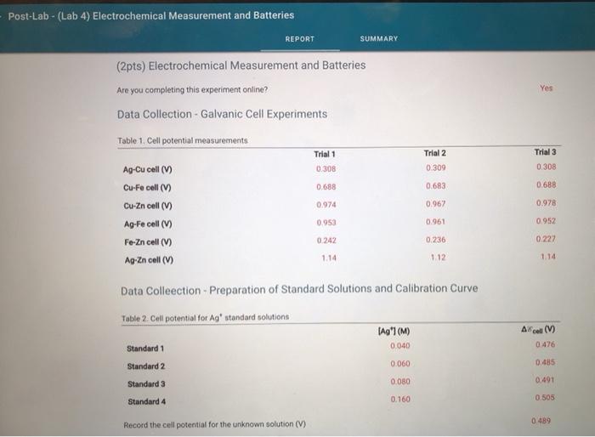Click Ag-Zn Trial 1 value 1.14
This screenshot has height=437, width=595.
click(x=329, y=258)
